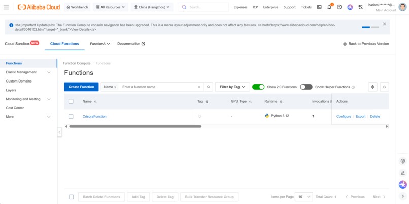
Task: Go to Cost Center
Action: 15,108
